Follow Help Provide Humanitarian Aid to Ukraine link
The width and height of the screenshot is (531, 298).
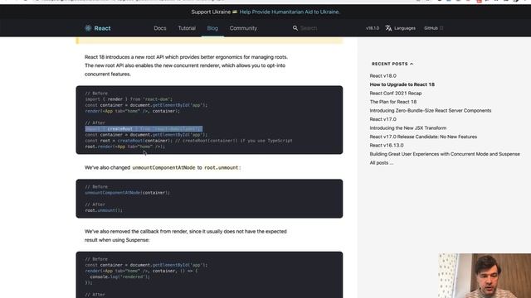click(x=290, y=12)
